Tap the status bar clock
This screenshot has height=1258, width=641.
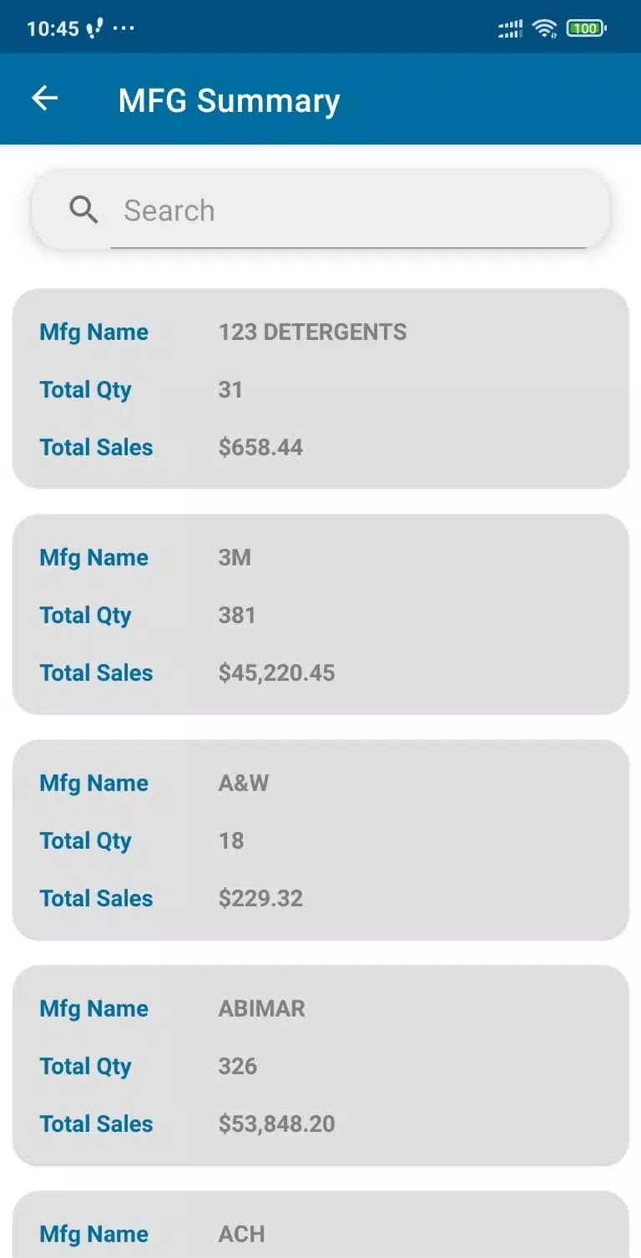click(x=53, y=28)
